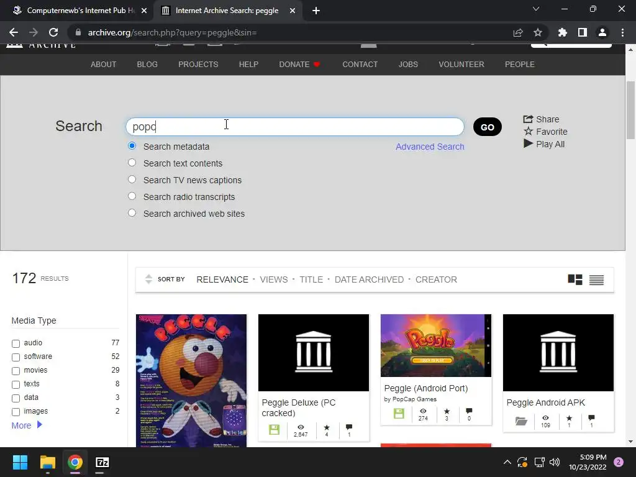Screen dimensions: 636x477
Task: Open File Explorer from taskbar
Action: 47,462
